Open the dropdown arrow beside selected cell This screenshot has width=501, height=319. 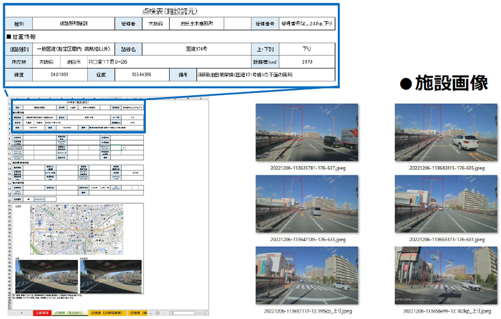point(124,147)
